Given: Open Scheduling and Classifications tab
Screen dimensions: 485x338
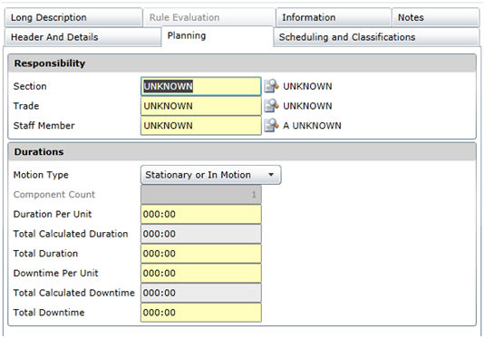Looking at the screenshot, I should coord(376,37).
